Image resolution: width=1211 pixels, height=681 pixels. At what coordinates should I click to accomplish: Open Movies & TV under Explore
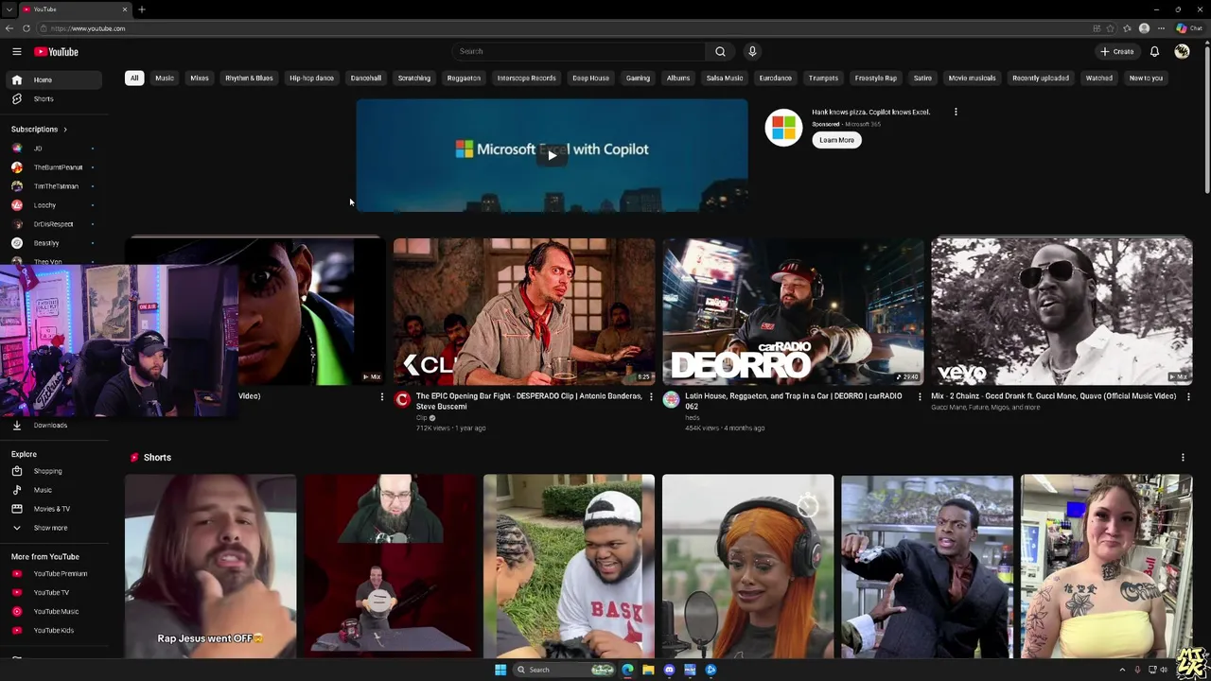[54, 509]
